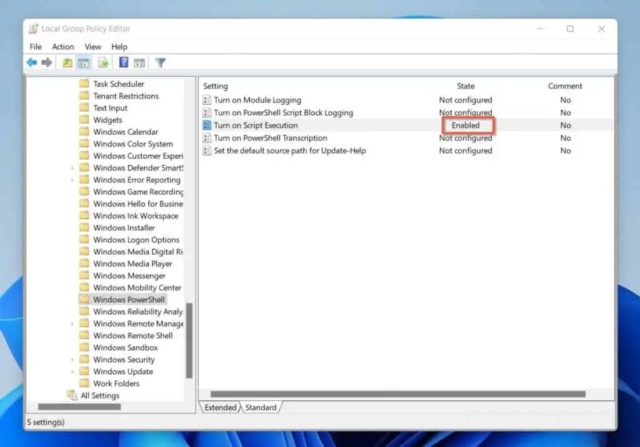Minimize the Local Group Policy Editor window

[x=539, y=29]
